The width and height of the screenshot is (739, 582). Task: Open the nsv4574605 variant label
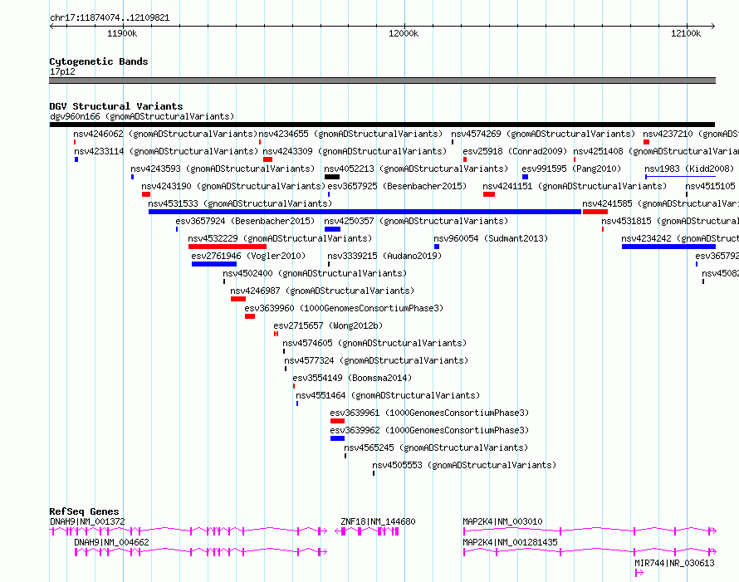click(374, 343)
